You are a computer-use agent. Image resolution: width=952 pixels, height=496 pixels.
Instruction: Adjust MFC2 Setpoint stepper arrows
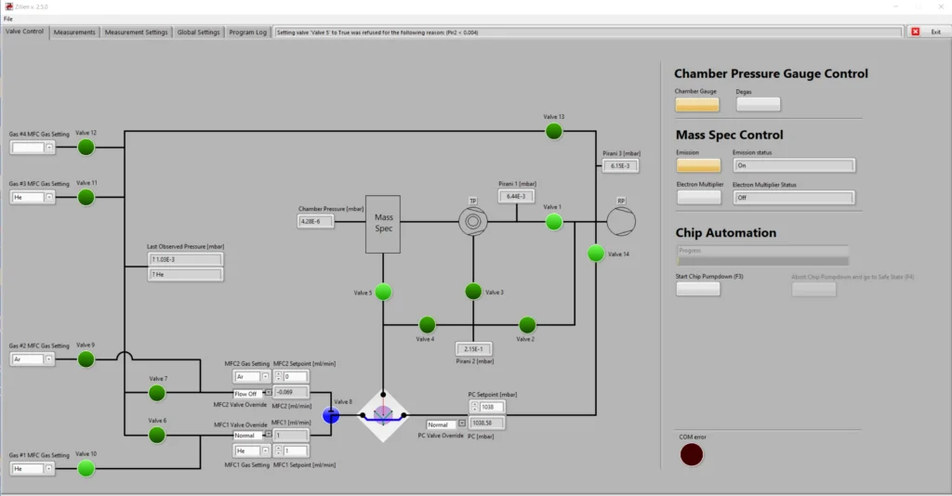[x=279, y=376]
